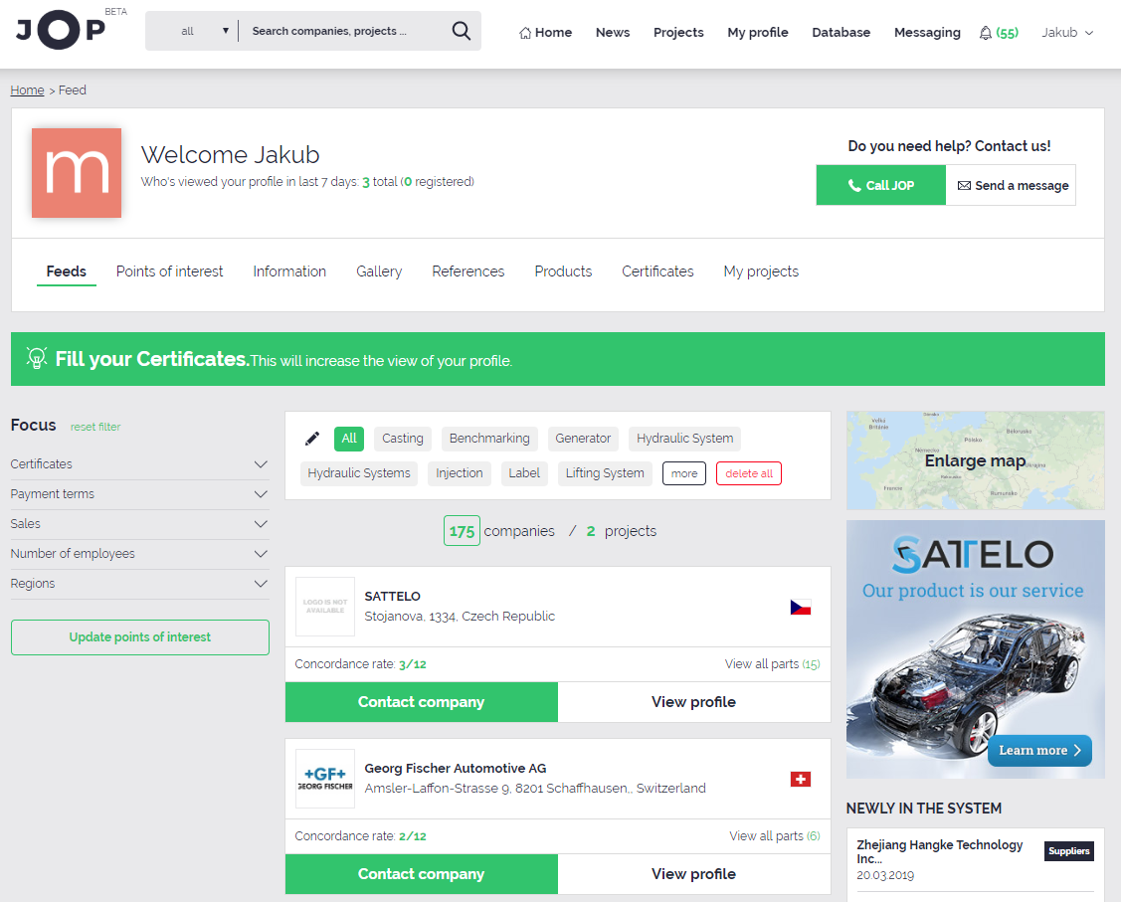Click the Czech Republic flag icon

pyautogui.click(x=800, y=608)
